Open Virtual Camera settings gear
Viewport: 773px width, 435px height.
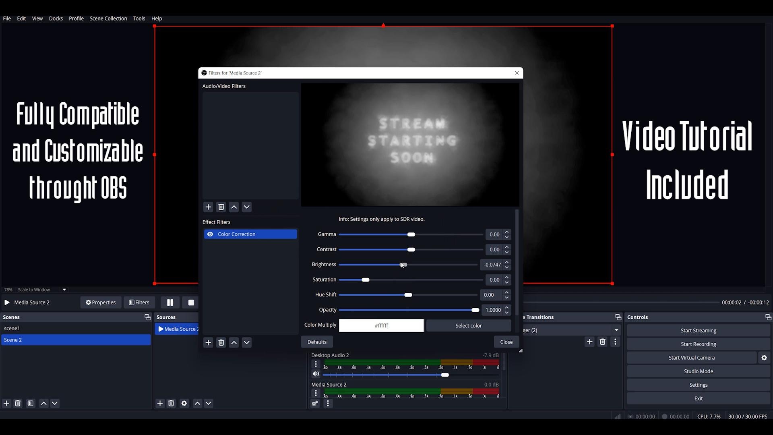tap(764, 358)
